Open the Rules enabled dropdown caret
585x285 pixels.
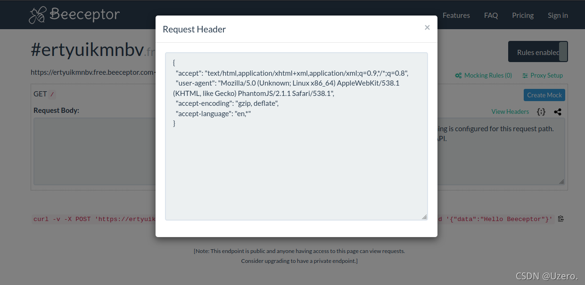[564, 52]
